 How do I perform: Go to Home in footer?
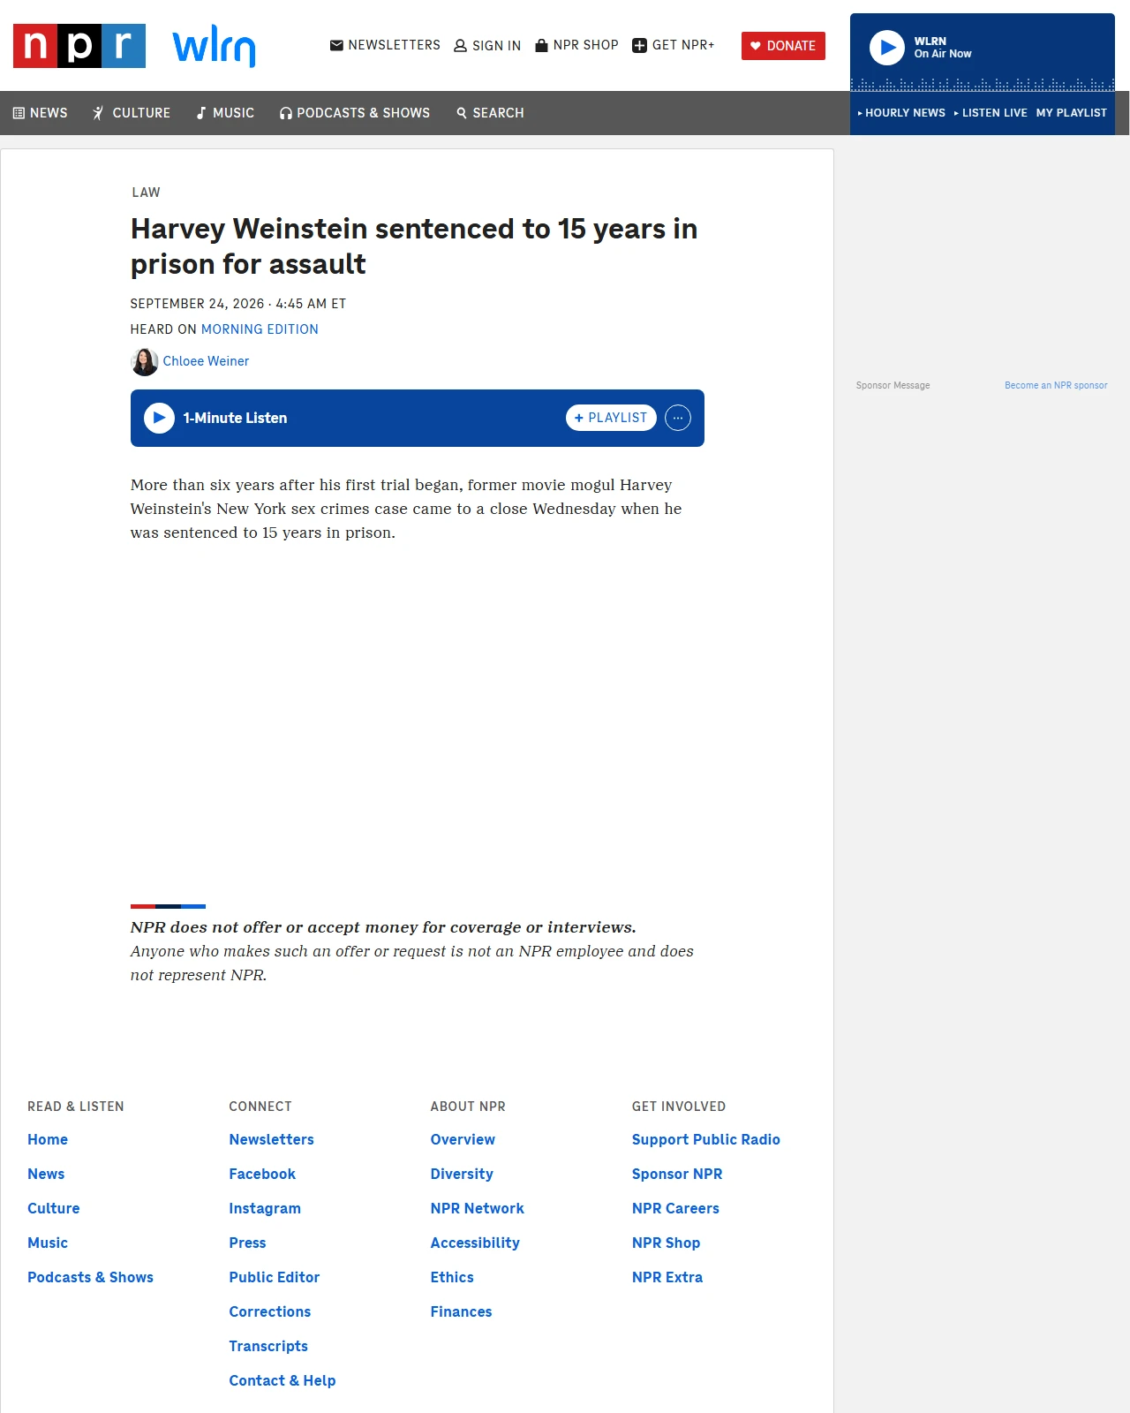(x=48, y=1140)
